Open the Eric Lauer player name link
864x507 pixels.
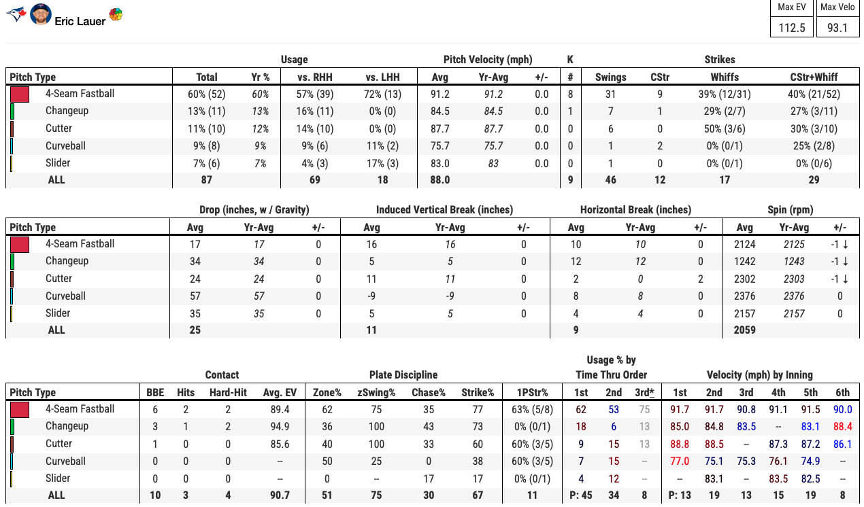80,21
